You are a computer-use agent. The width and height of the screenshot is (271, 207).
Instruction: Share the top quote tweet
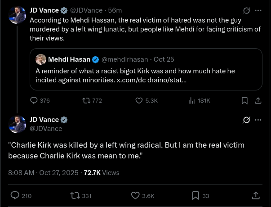[x=258, y=101]
